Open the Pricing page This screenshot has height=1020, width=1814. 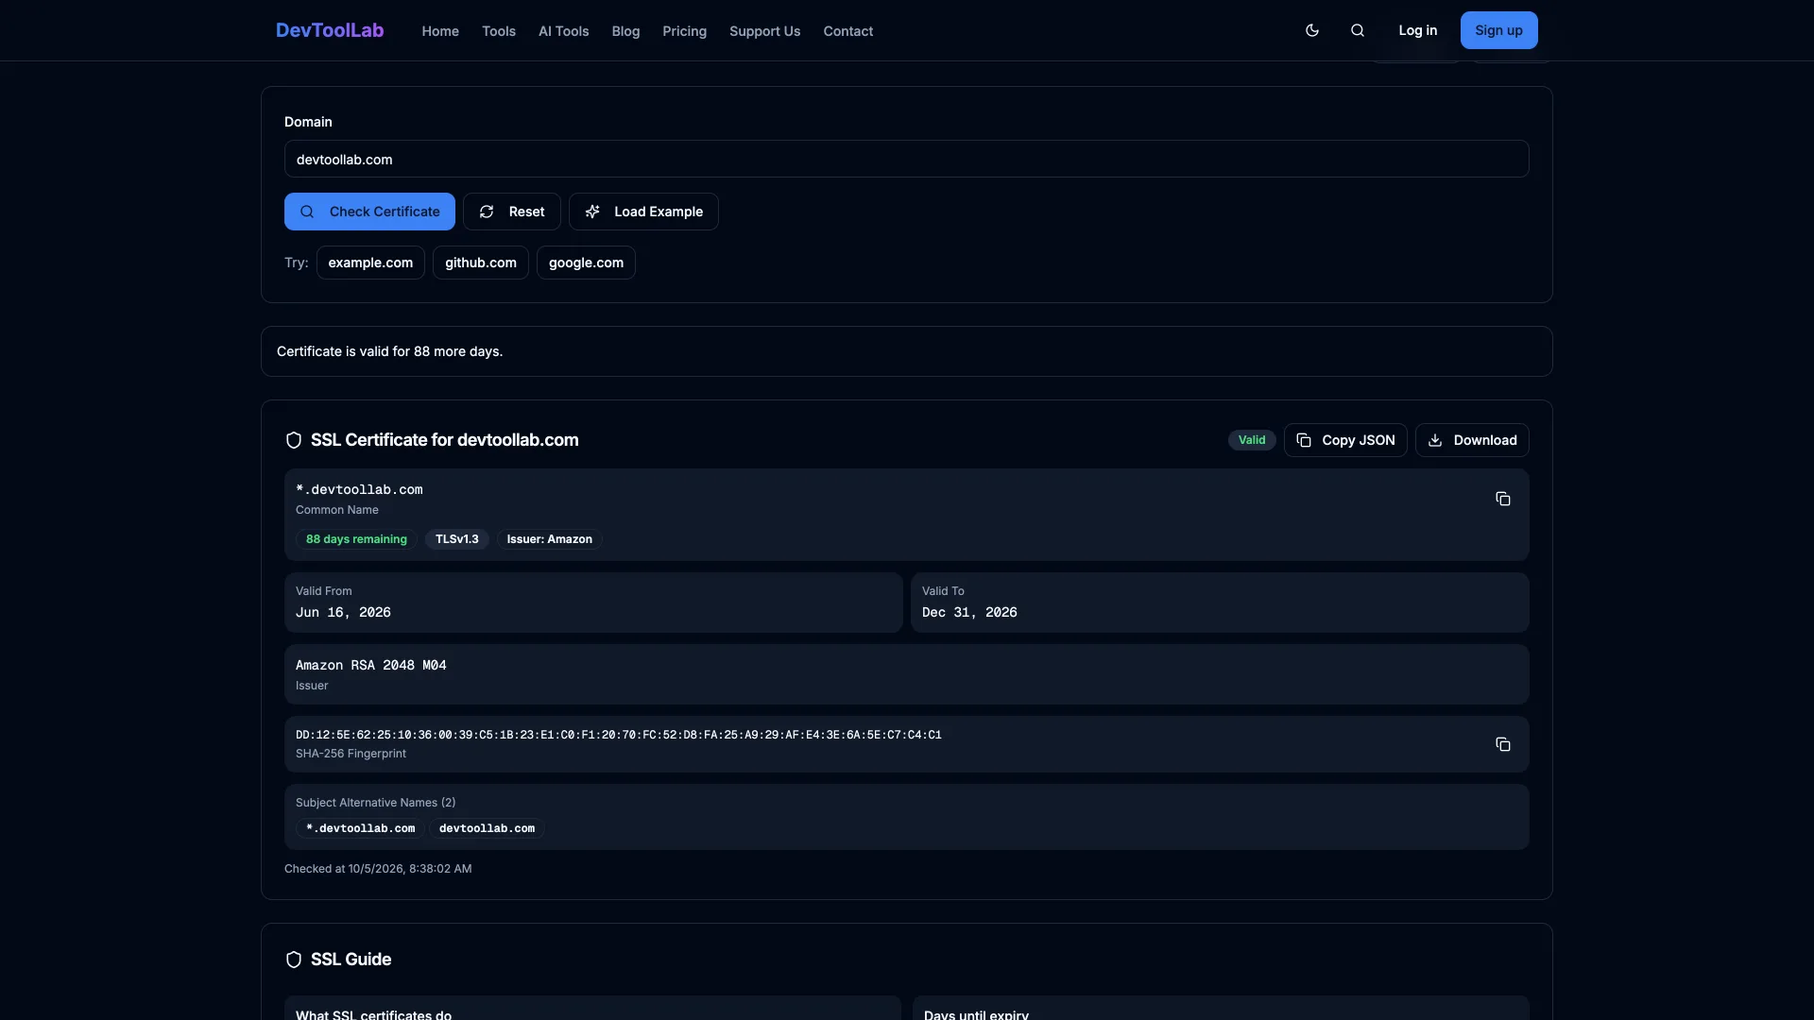click(x=685, y=31)
